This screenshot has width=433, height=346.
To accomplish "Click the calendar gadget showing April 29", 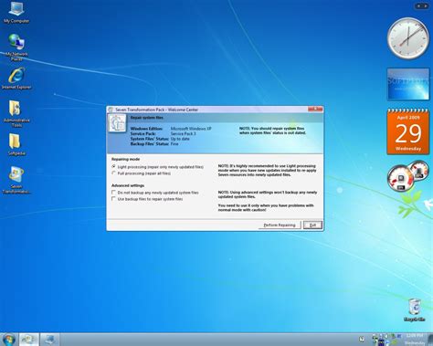I will coord(408,131).
